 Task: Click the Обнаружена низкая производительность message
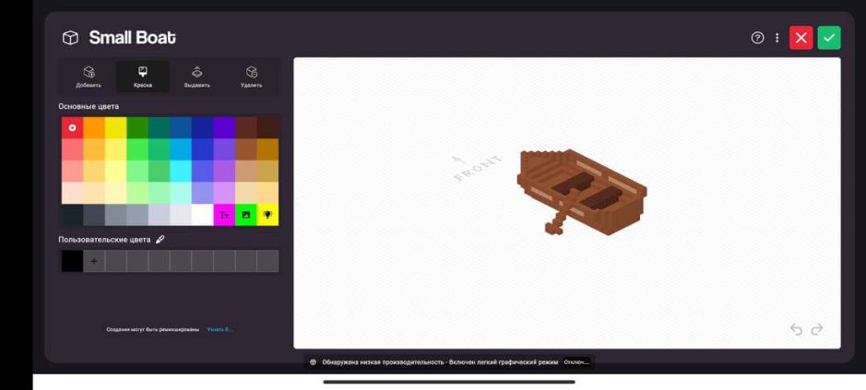point(440,362)
